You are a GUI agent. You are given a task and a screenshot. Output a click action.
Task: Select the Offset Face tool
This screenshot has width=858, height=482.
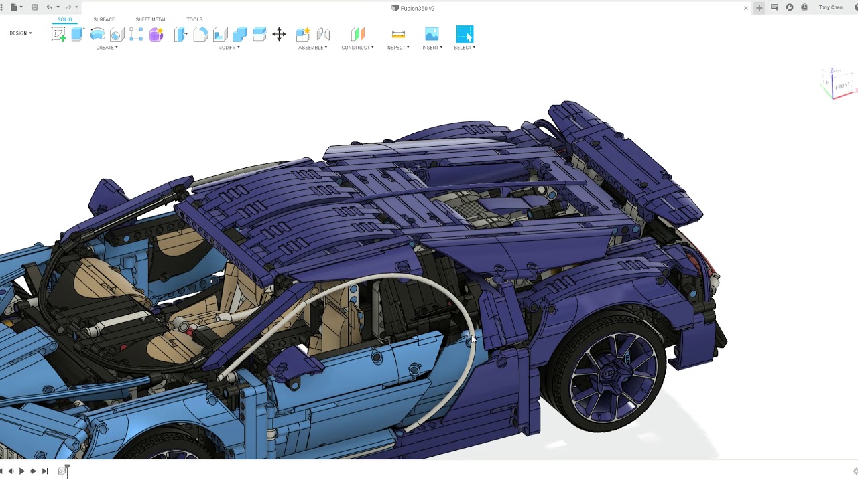pos(259,34)
